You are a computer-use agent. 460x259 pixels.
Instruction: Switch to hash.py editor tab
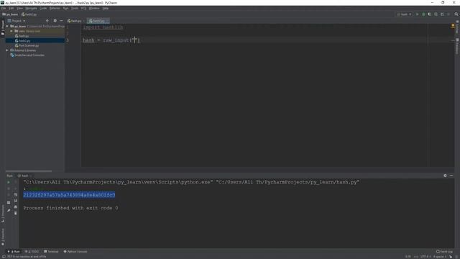[75, 21]
